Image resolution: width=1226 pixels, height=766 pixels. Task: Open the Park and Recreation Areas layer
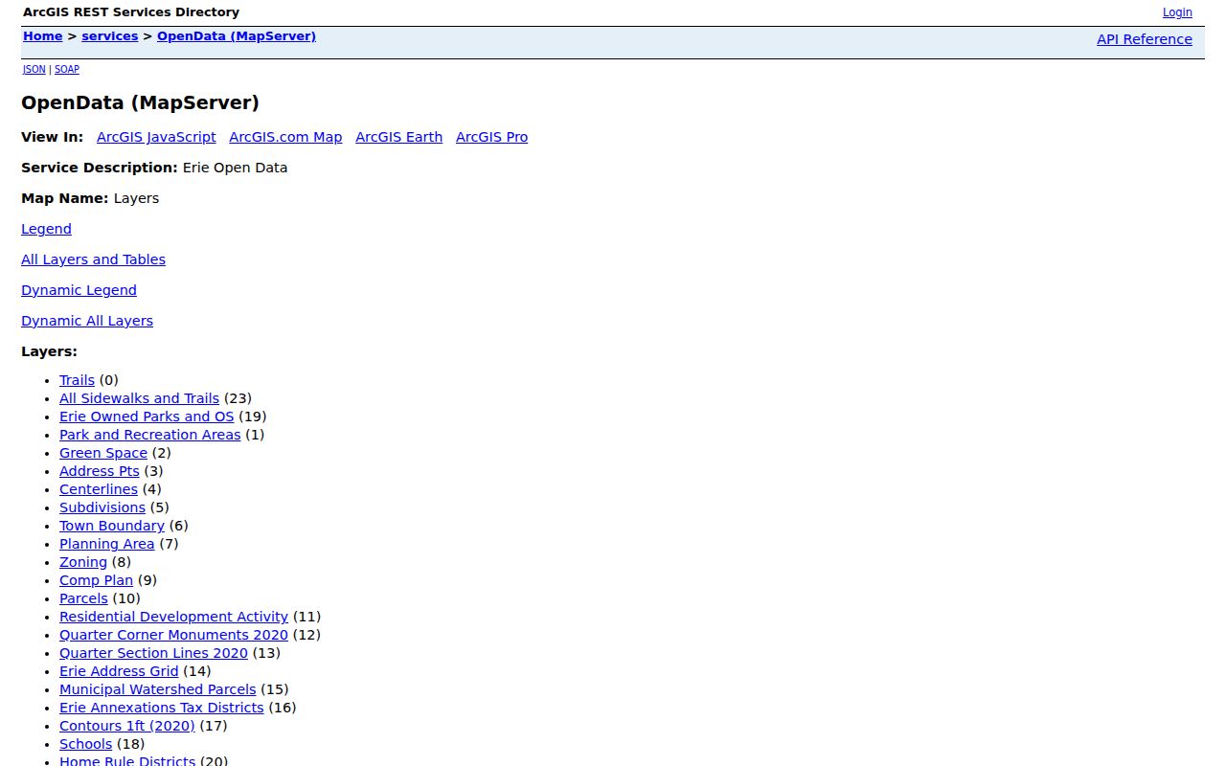149,435
